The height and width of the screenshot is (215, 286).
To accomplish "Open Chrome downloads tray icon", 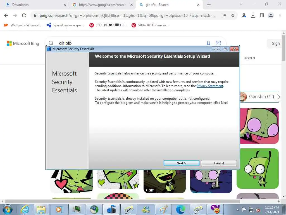I will [253, 16].
